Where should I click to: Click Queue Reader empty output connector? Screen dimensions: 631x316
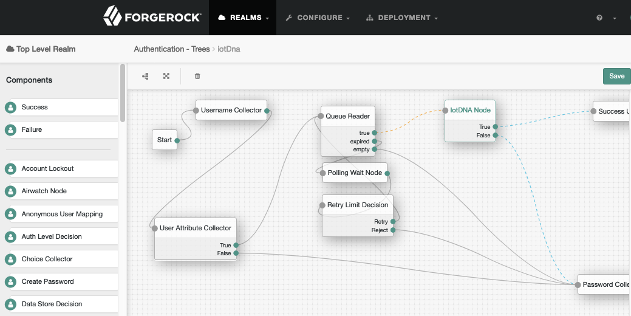(x=375, y=149)
